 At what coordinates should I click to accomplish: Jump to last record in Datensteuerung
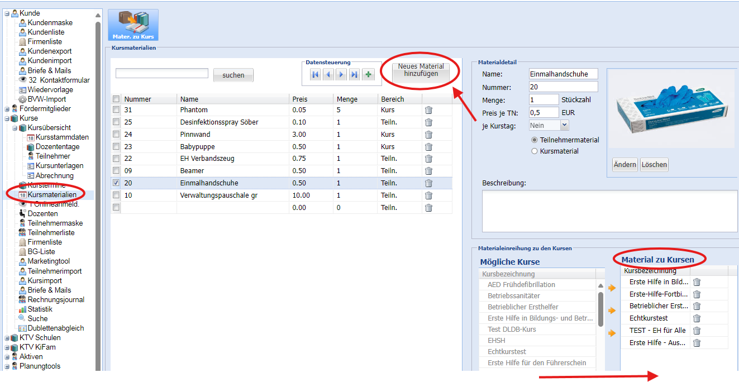[x=355, y=74]
